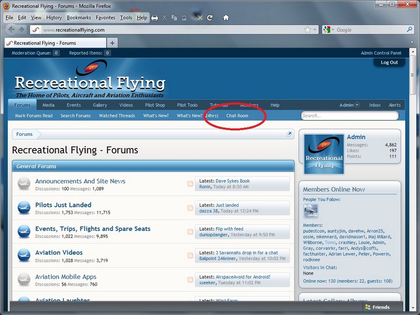Click the Google search input box

coord(371,30)
